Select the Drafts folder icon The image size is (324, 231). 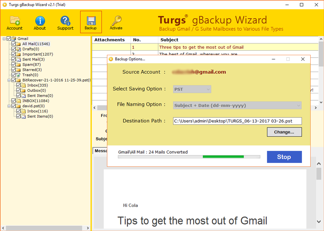[19, 49]
